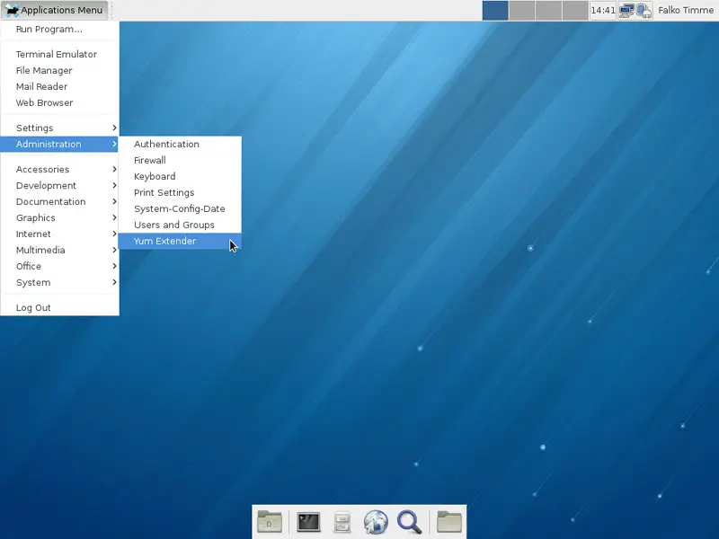Click the network connections tray icon
Image resolution: width=719 pixels, height=539 pixels.
tap(626, 11)
